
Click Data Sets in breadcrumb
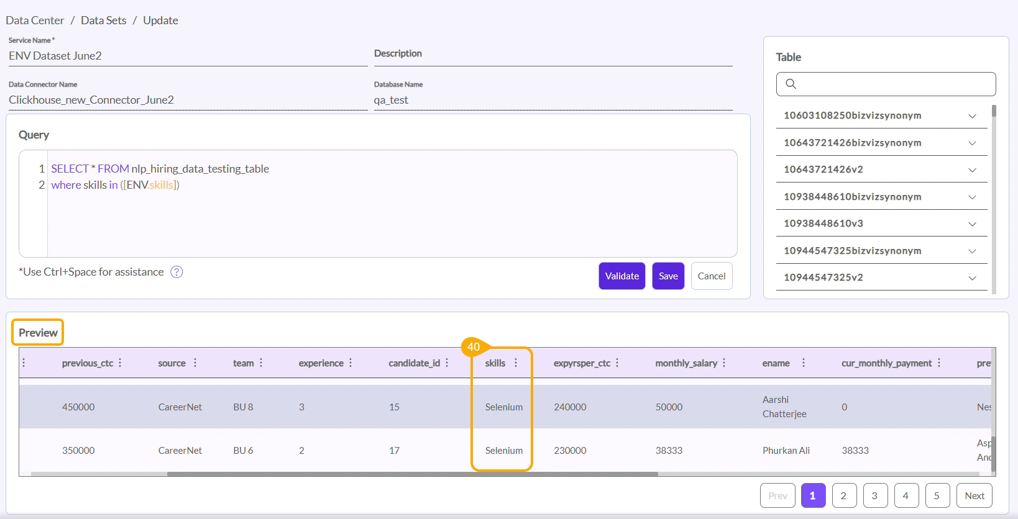pyautogui.click(x=103, y=20)
